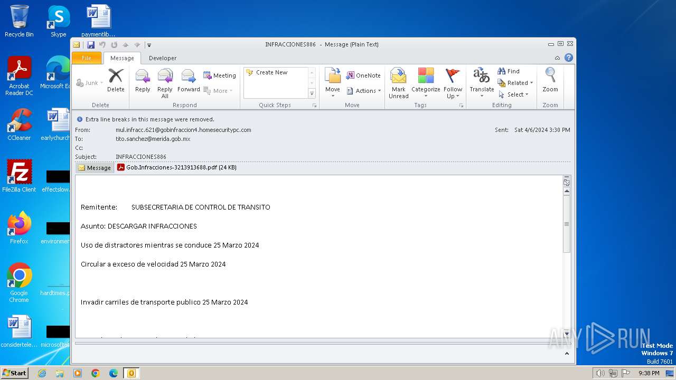Expand the Quick Steps gallery
Viewport: 676px width, 380px height.
tap(312, 93)
